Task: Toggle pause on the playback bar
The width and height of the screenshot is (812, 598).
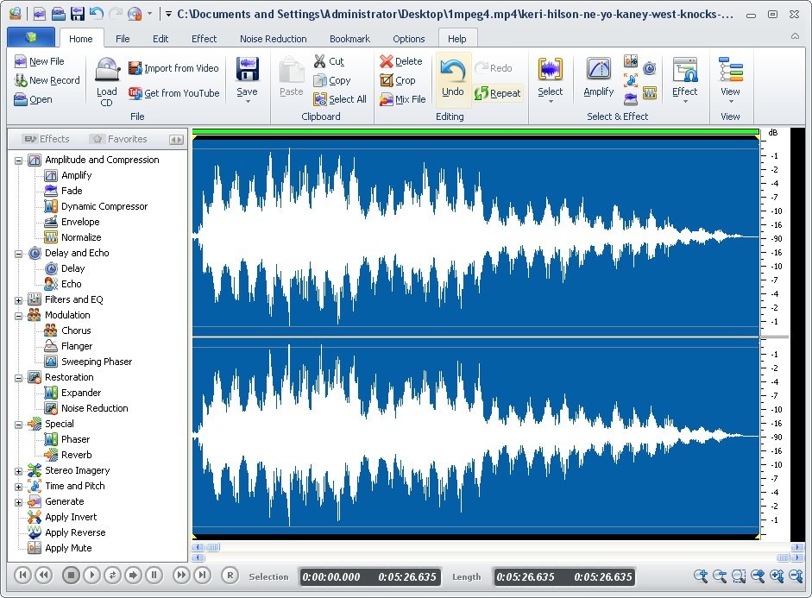Action: [x=154, y=575]
